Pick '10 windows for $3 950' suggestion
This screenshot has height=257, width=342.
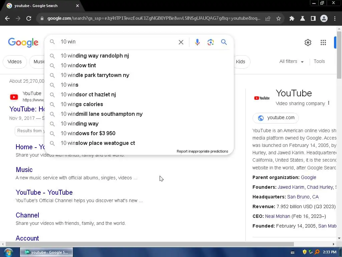(139, 133)
